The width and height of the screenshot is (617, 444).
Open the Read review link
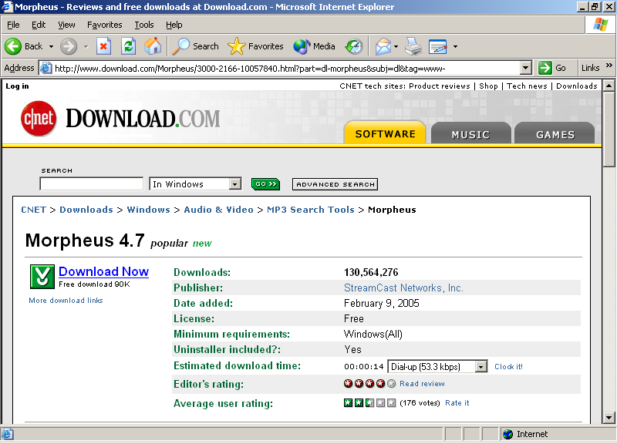[422, 383]
